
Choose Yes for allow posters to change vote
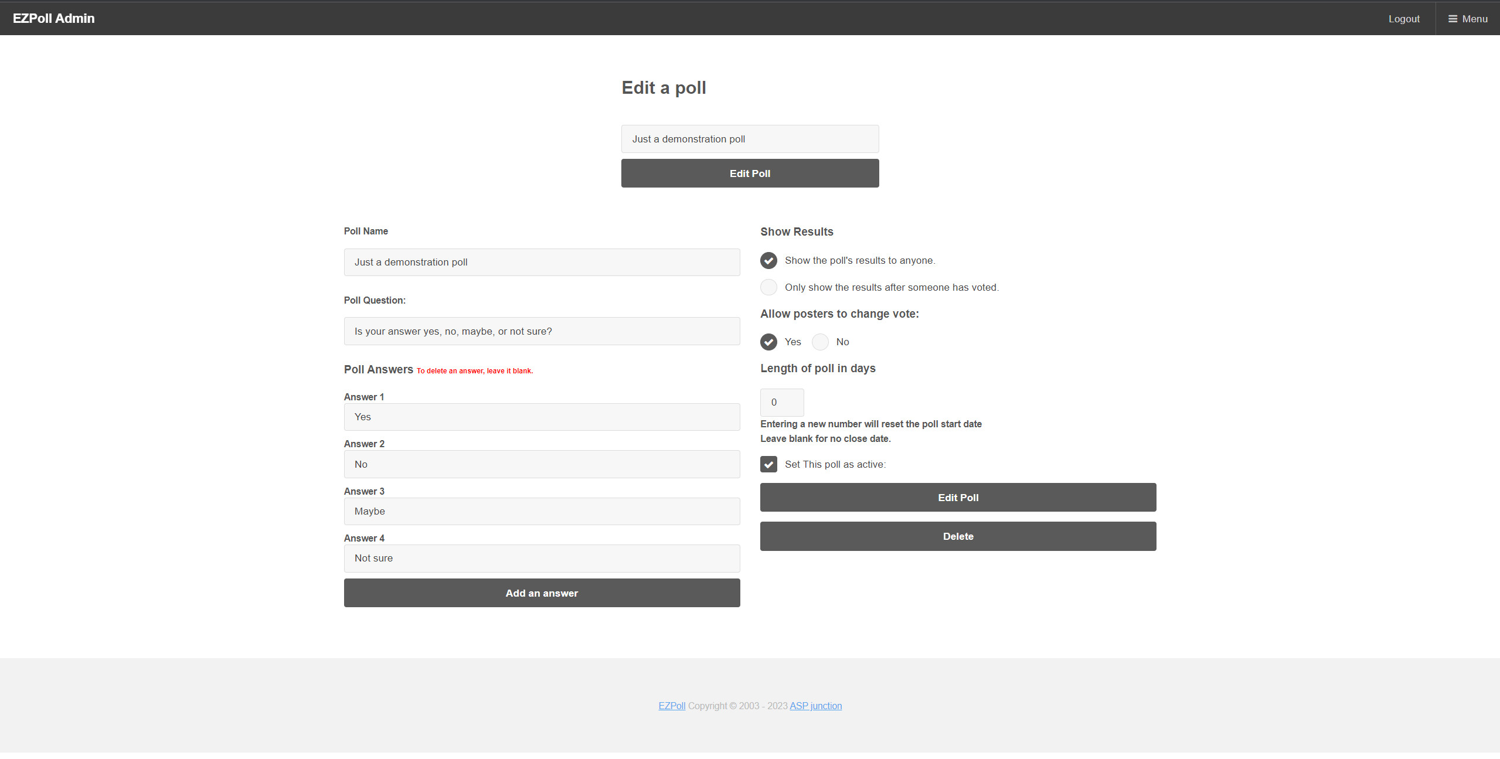pyautogui.click(x=768, y=342)
